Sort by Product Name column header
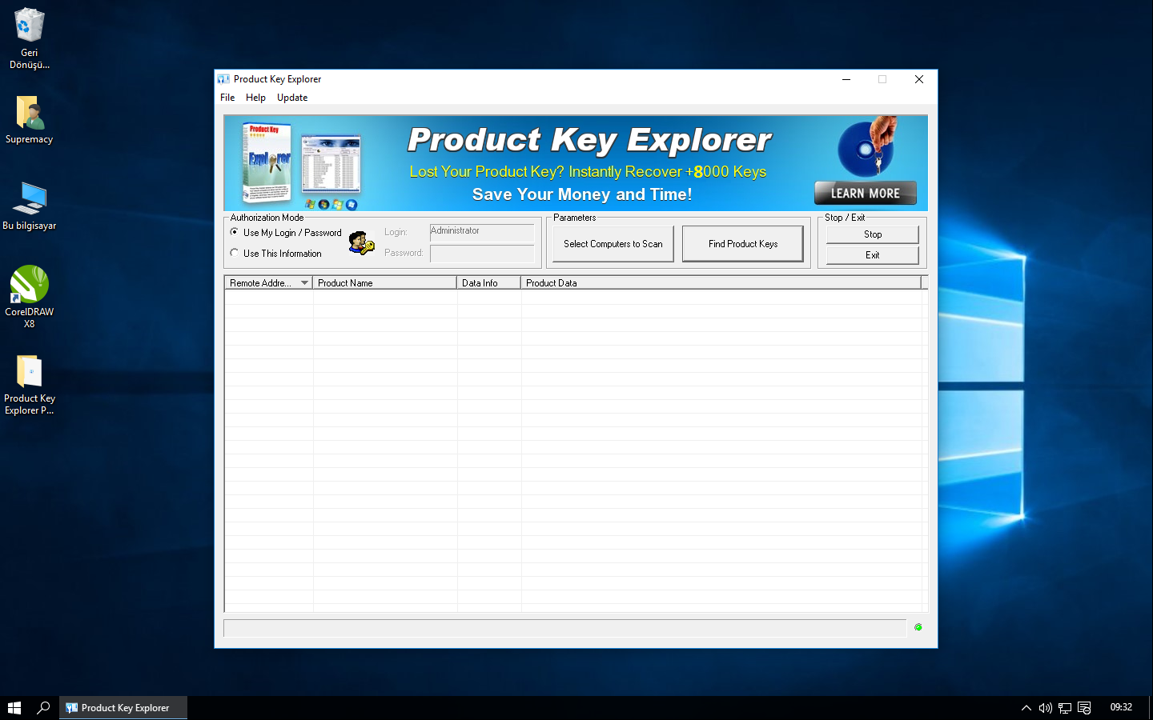 coord(384,283)
